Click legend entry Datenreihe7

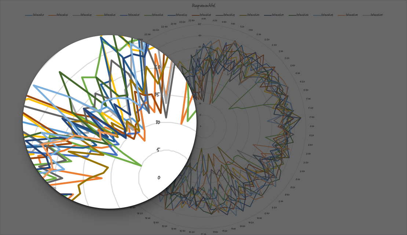[x=177, y=15]
